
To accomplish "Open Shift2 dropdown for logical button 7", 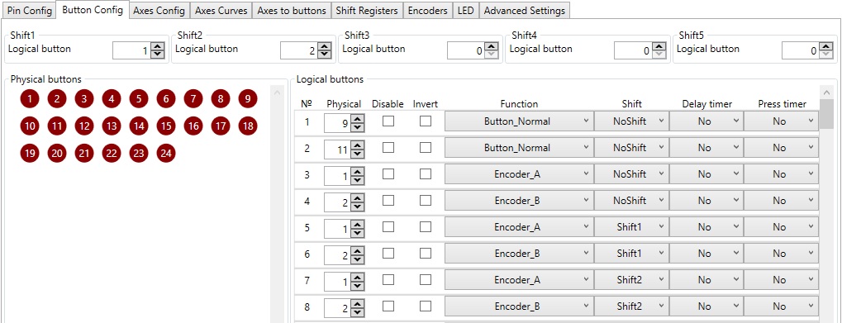I will coord(631,279).
